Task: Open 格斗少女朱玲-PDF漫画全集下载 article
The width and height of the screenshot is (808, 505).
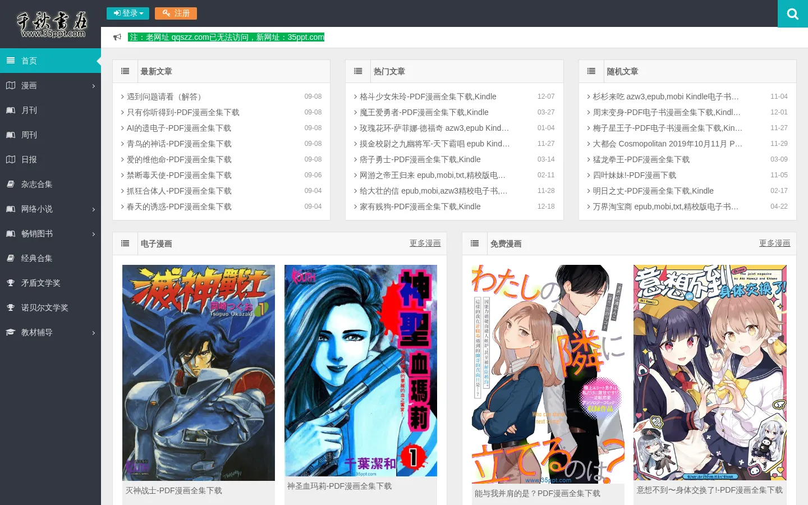Action: pyautogui.click(x=428, y=97)
